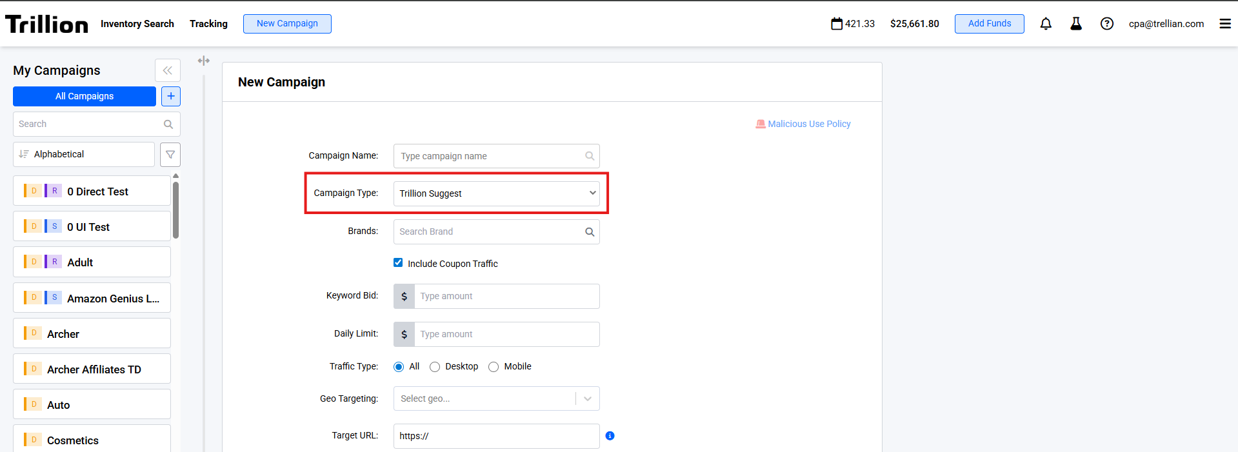Click the Campaign Name input field
This screenshot has width=1238, height=452.
pos(490,156)
